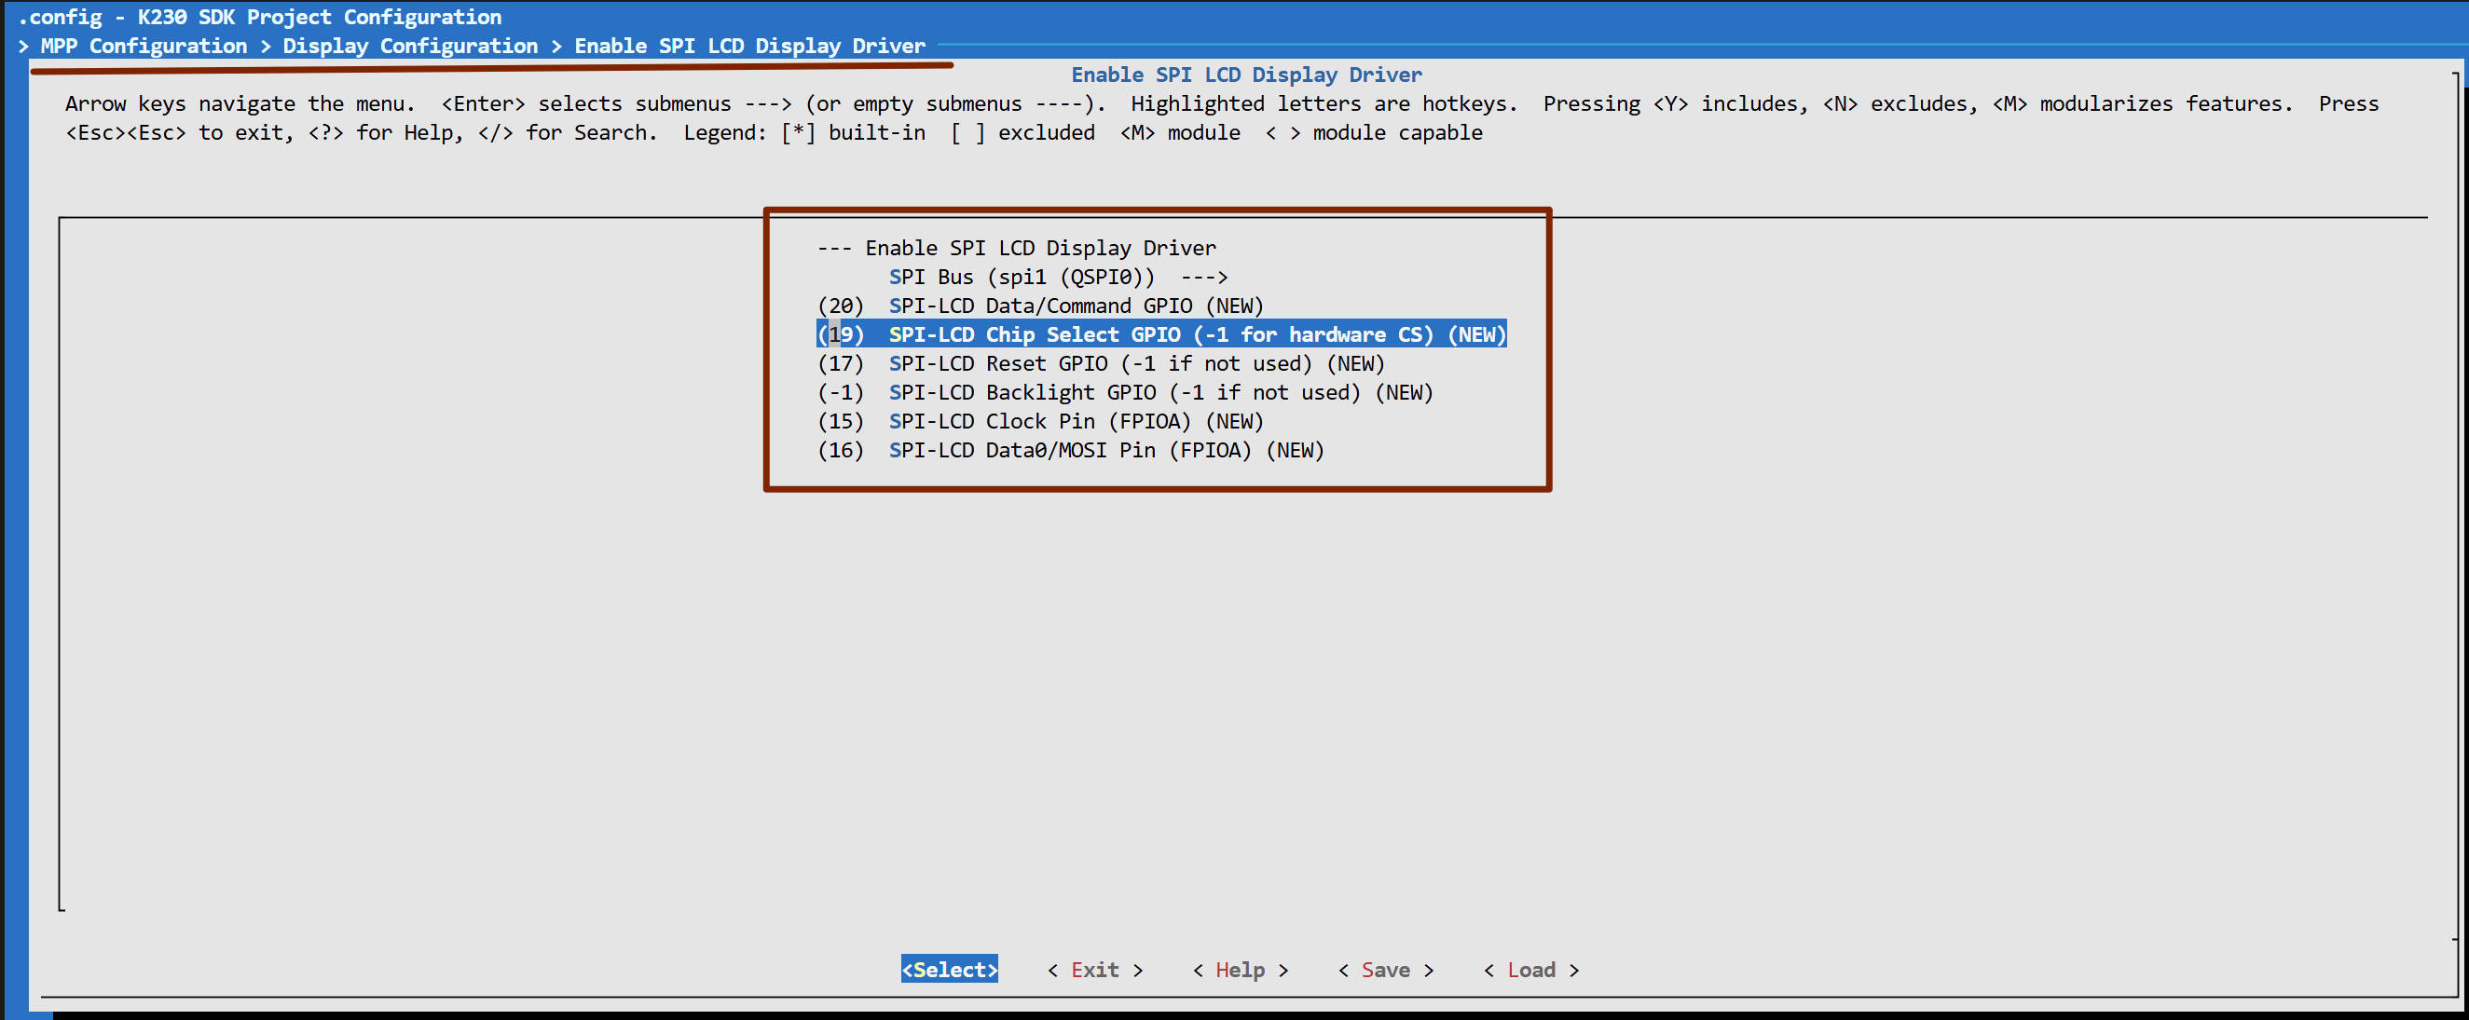
Task: Click the Save button
Action: 1385,970
